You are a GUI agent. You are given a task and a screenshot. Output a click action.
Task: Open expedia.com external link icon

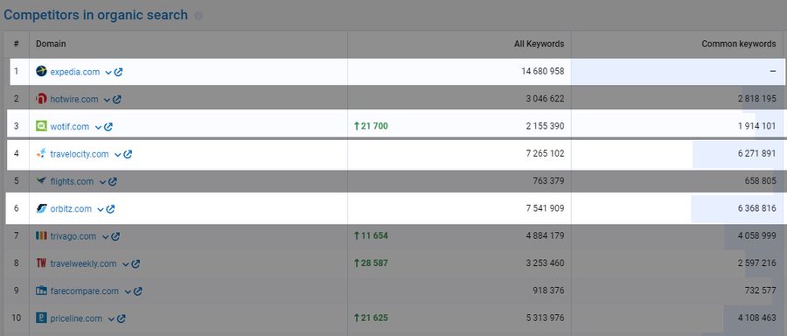(118, 73)
